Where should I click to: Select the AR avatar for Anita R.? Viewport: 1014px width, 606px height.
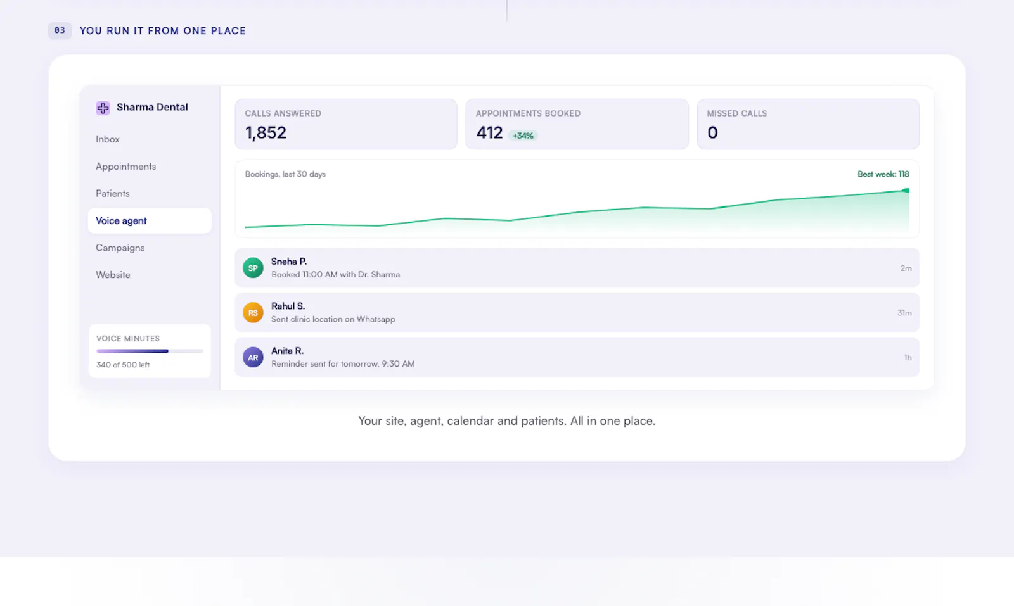click(253, 358)
